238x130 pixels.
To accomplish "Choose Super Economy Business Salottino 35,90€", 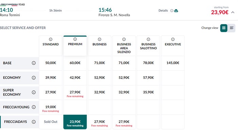I will 148,92.
